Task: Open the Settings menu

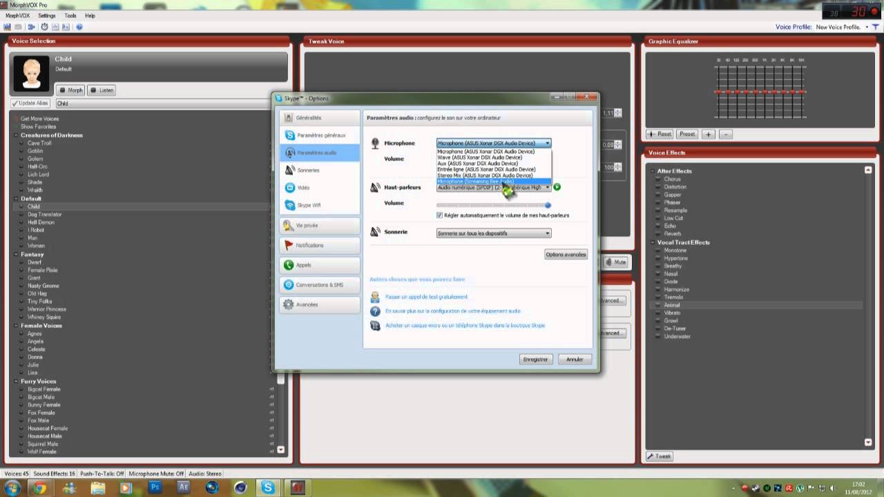Action: click(x=47, y=15)
